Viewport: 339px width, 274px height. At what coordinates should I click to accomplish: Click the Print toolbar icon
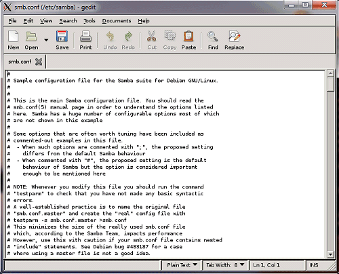[85, 37]
